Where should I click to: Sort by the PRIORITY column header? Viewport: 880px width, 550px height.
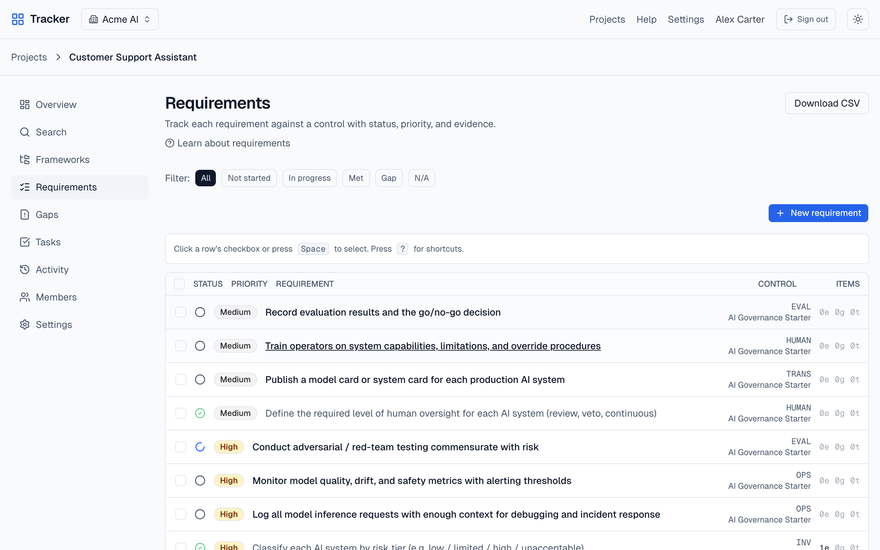pyautogui.click(x=249, y=284)
